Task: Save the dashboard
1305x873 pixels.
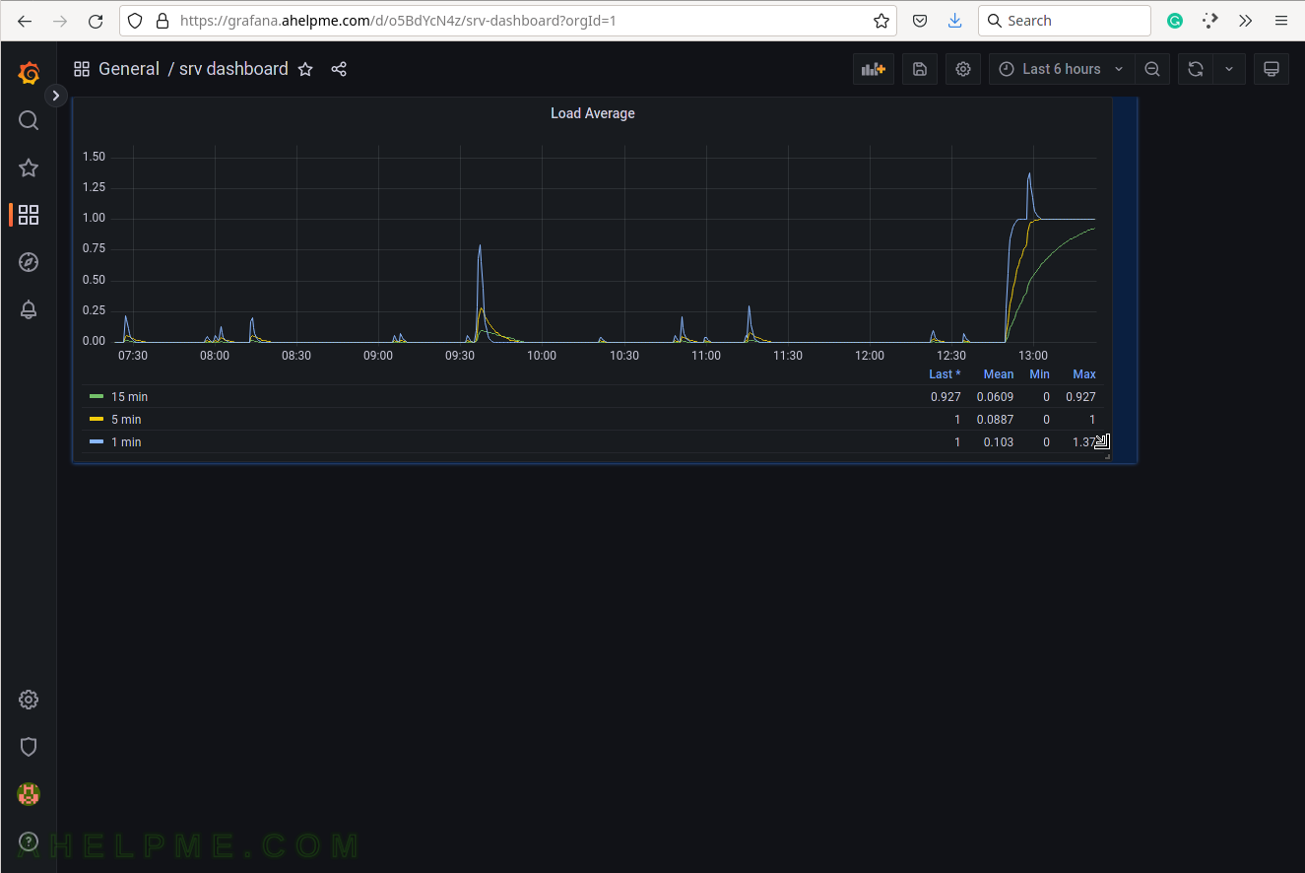Action: (920, 69)
